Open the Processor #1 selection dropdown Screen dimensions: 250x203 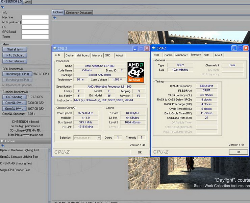[99, 138]
